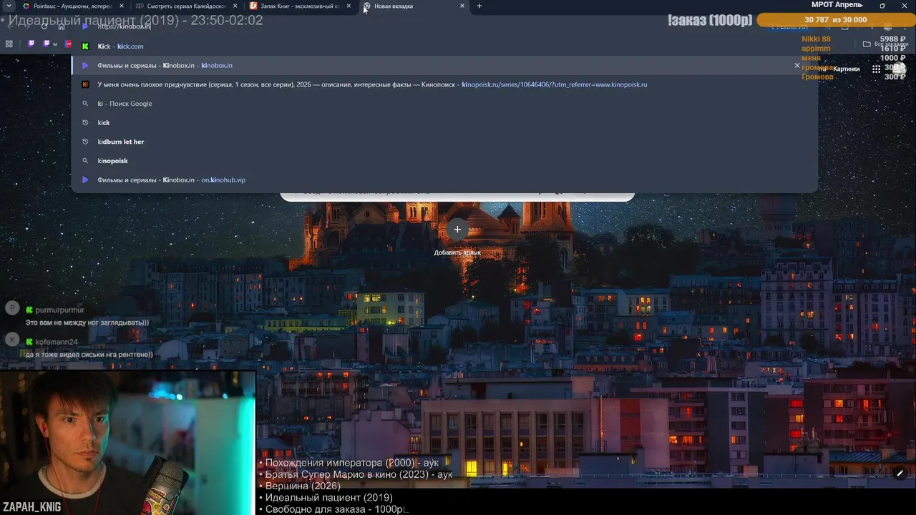Switch to the Смотреть сериал Калейдоскоп tab
The width and height of the screenshot is (916, 515).
tap(186, 6)
